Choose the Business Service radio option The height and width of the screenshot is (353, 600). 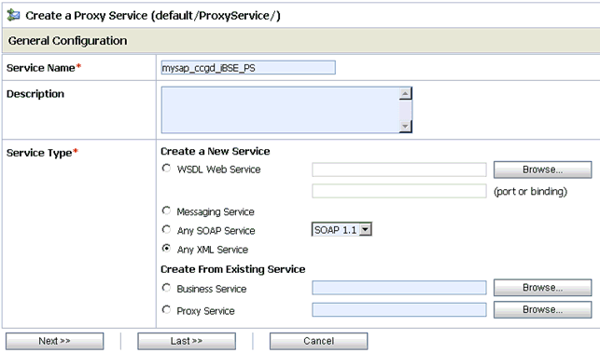166,288
